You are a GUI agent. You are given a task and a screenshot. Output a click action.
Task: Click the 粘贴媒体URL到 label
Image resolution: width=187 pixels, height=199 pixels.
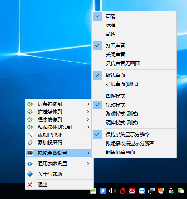(x=54, y=127)
